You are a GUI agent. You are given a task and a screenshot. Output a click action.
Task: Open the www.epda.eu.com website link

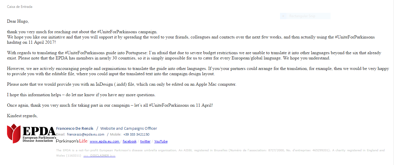click(x=104, y=141)
